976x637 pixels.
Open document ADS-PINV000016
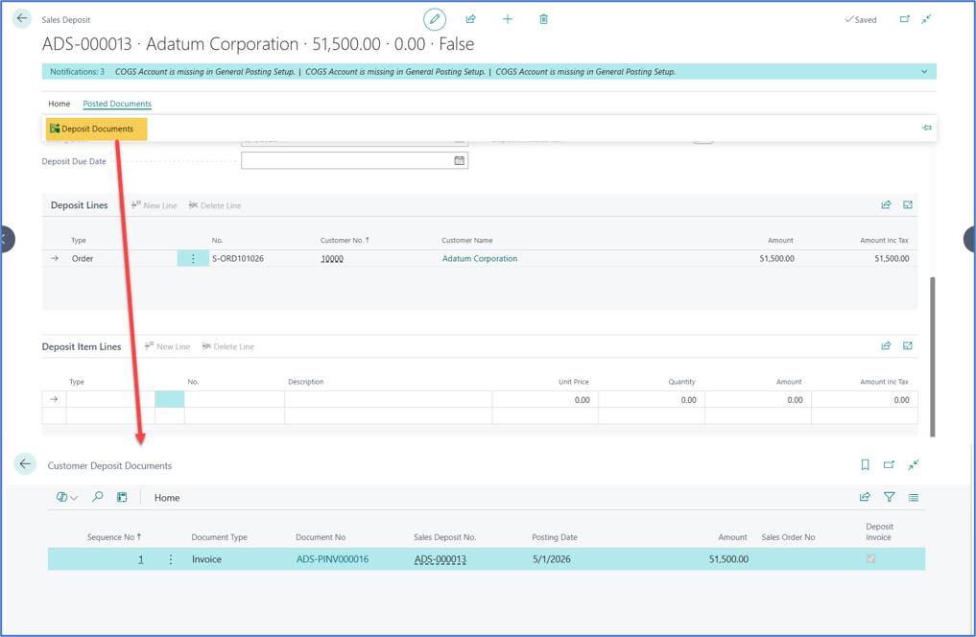tap(332, 559)
